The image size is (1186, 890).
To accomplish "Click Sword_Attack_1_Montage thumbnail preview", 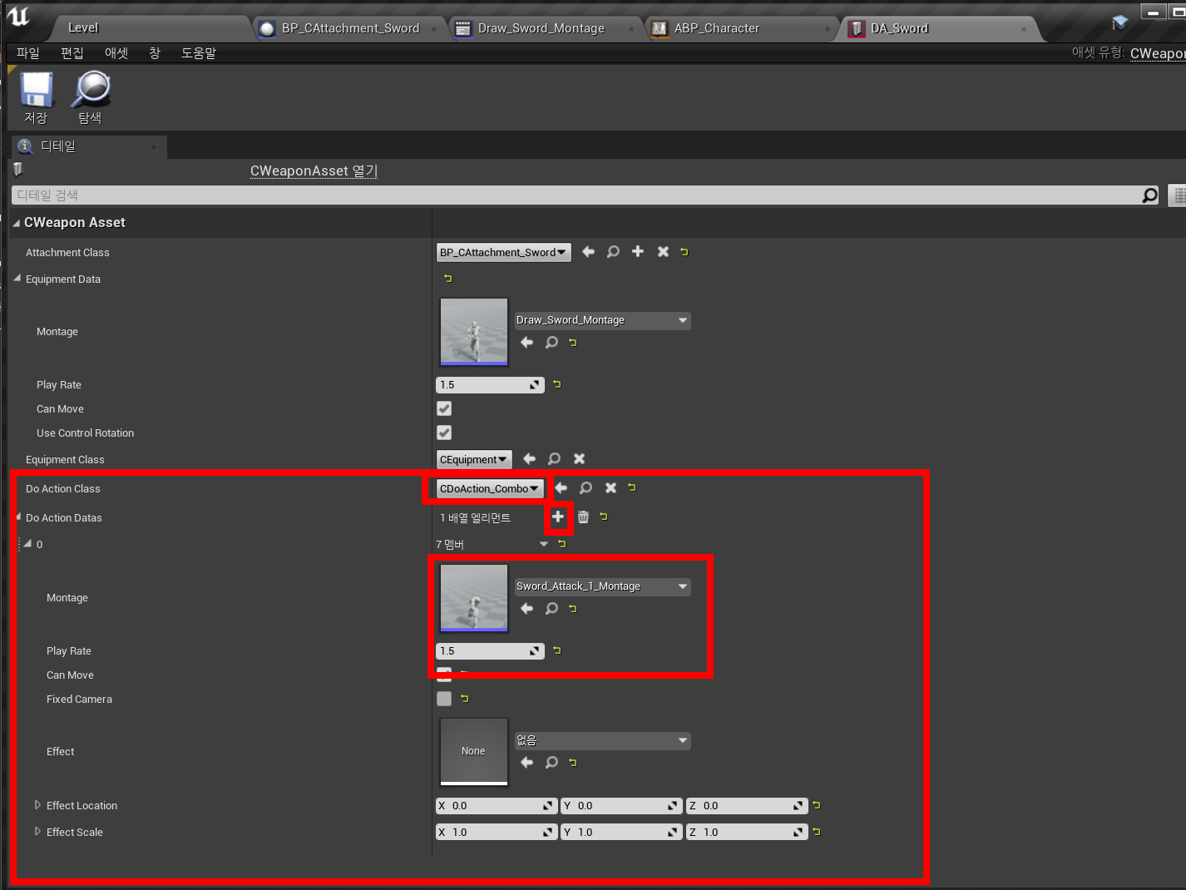I will pos(474,598).
